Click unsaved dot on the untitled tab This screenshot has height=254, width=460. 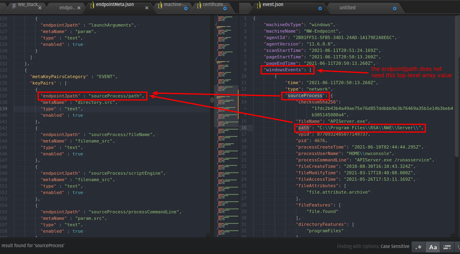[x=395, y=8]
